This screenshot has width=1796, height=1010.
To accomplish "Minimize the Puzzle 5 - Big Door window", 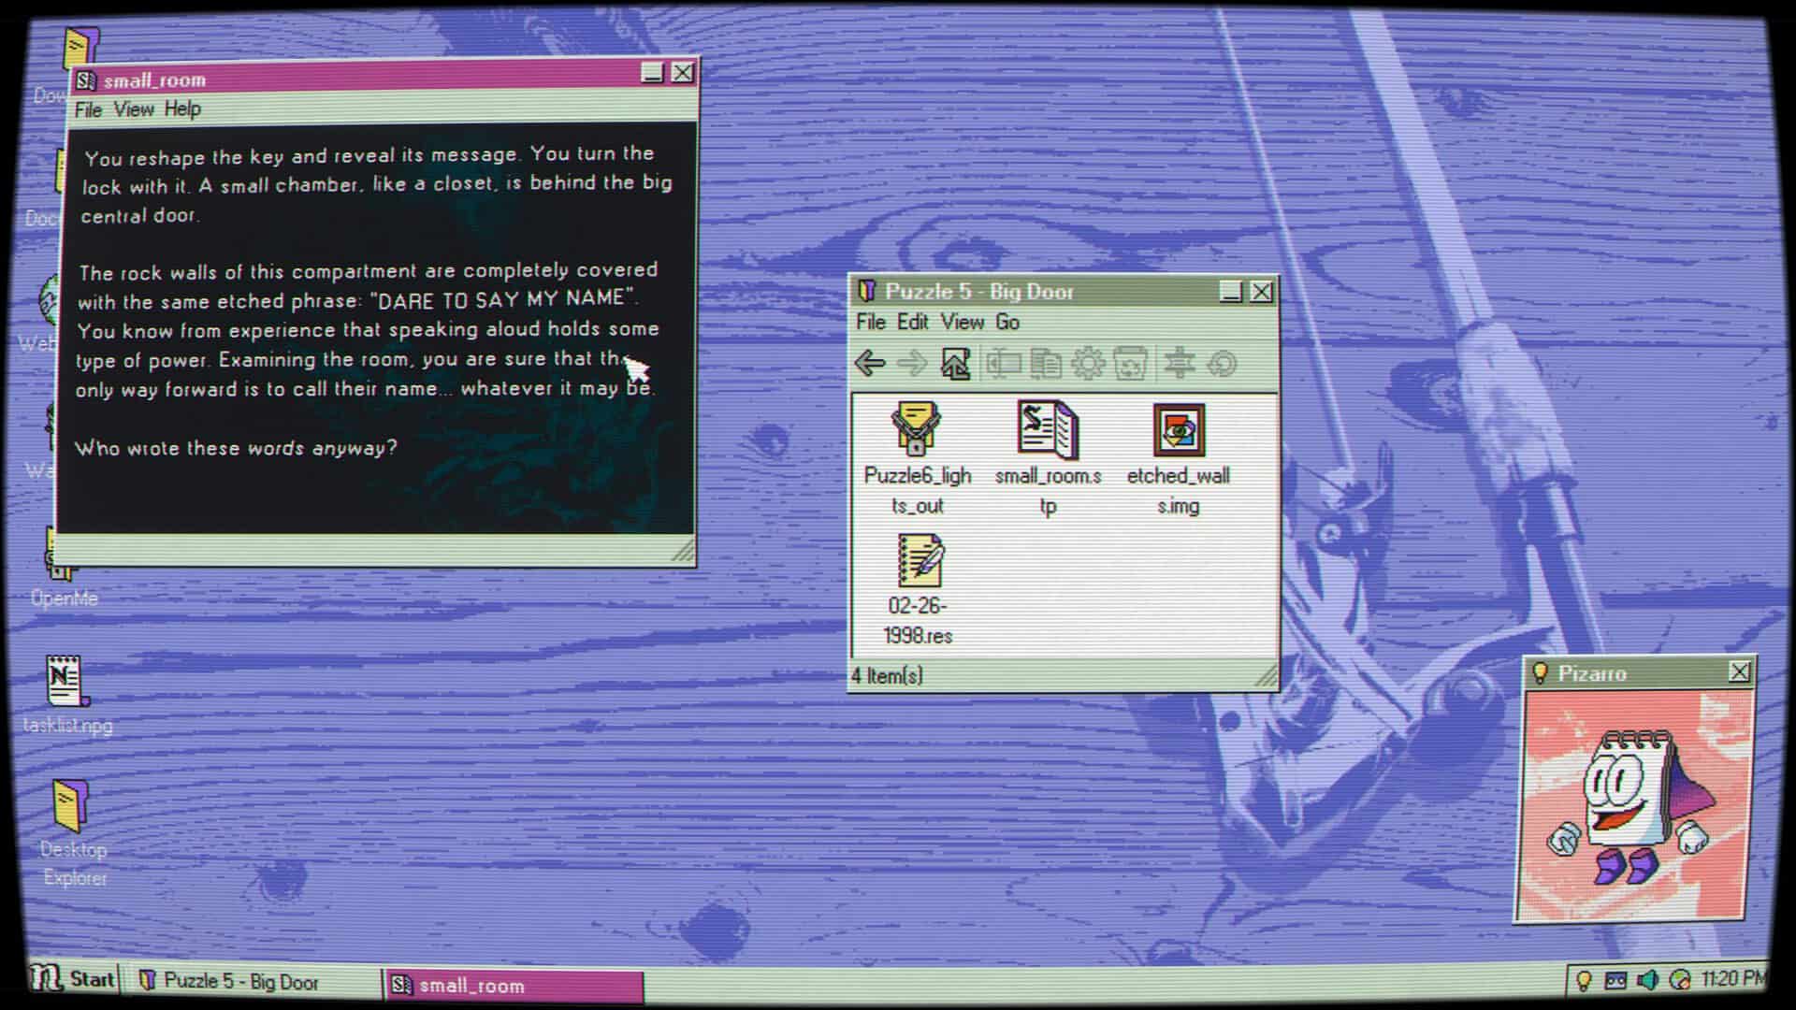I will click(x=1231, y=292).
